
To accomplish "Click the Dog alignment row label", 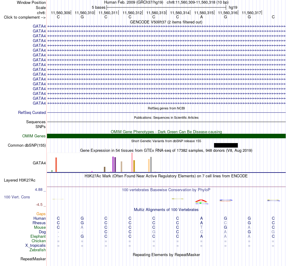I will [x=42, y=232].
